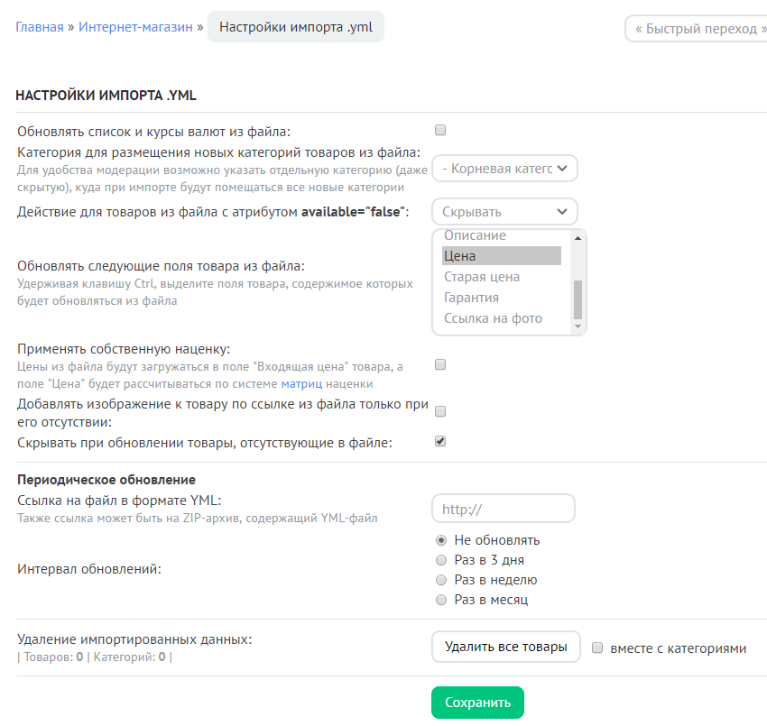Pick the 'Раз в месяц' update interval
Image resolution: width=767 pixels, height=726 pixels.
(441, 600)
